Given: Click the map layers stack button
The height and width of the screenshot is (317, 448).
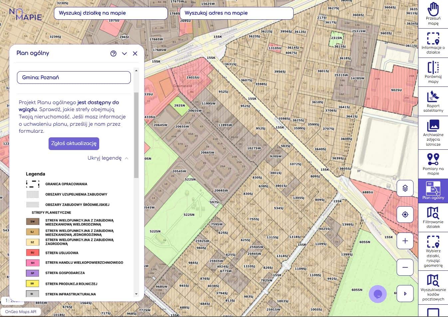Looking at the screenshot, I should click(x=405, y=188).
